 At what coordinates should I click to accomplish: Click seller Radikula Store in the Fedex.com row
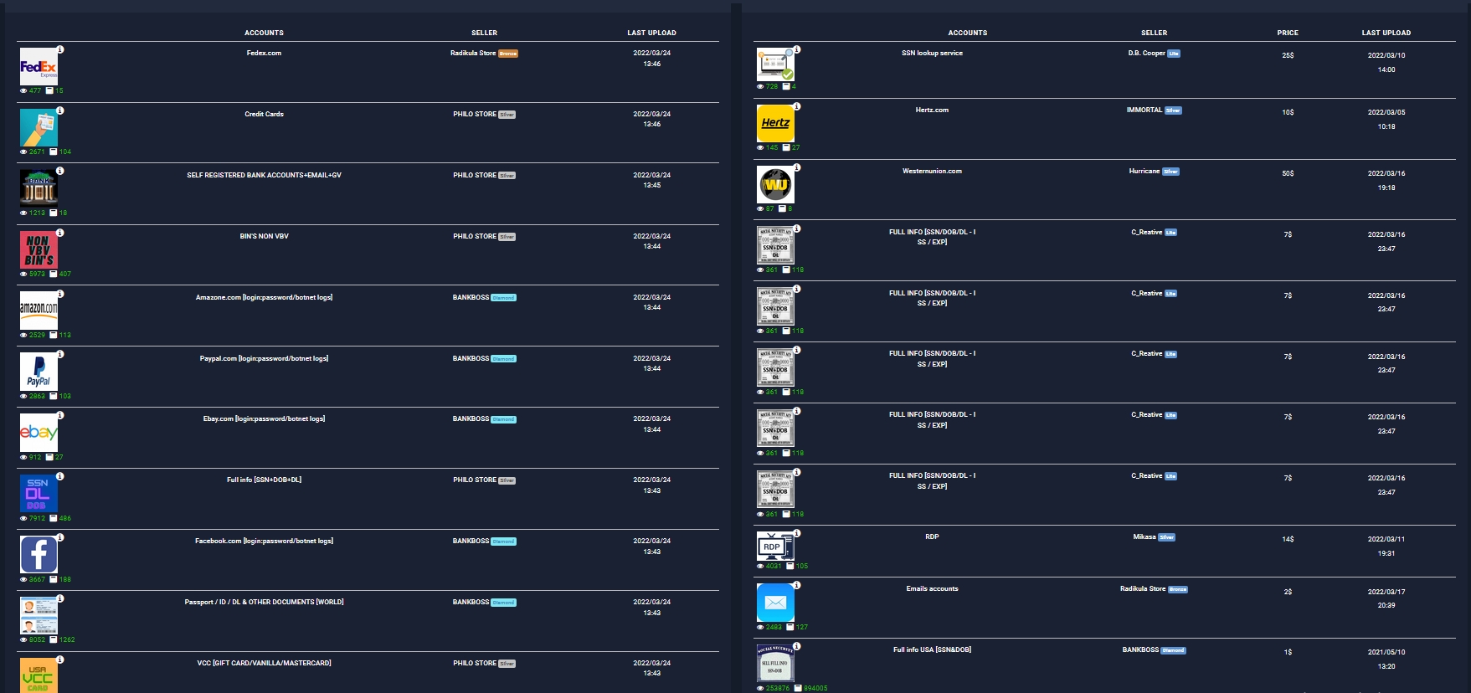(x=473, y=53)
